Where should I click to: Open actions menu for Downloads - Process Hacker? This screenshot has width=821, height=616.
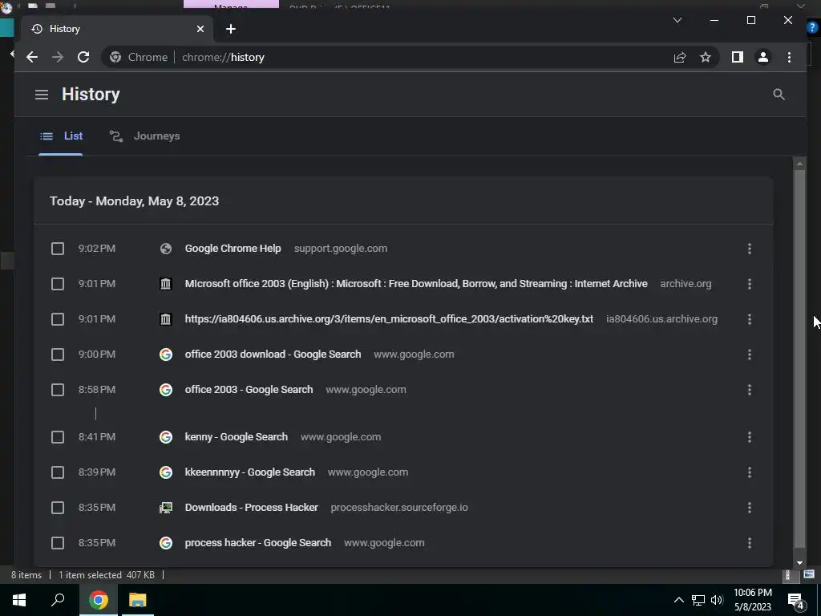tap(750, 508)
